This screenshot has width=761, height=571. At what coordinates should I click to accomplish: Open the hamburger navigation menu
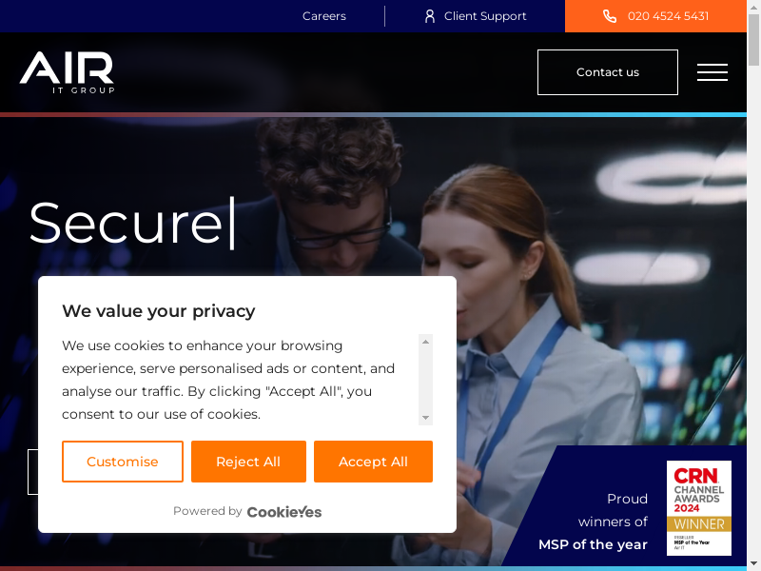point(712,72)
